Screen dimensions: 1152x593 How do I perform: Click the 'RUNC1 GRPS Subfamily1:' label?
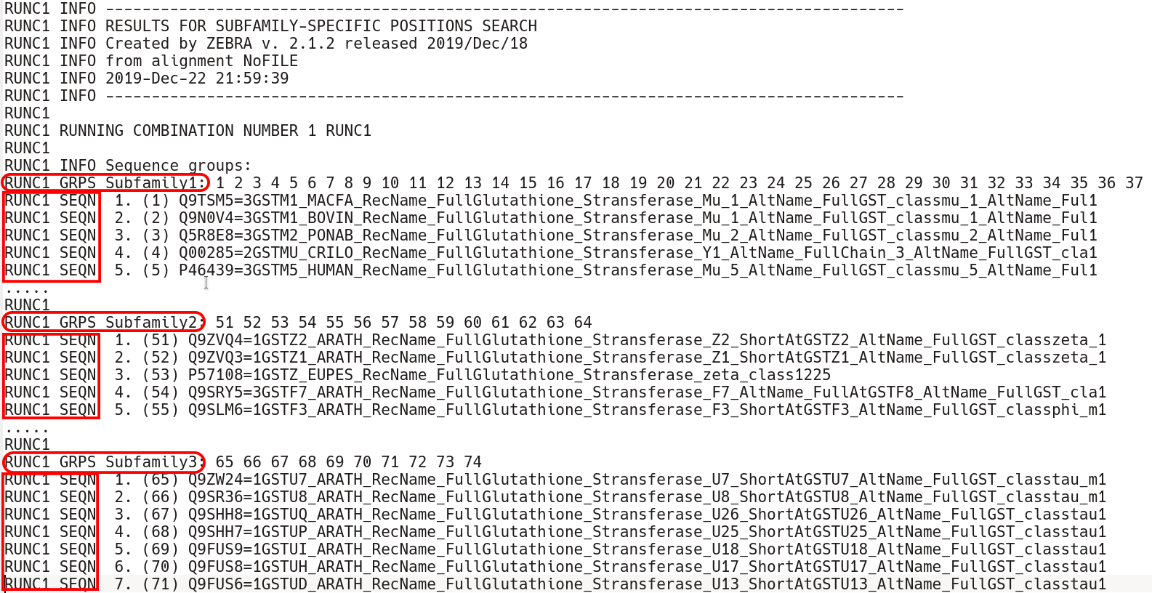pos(105,183)
